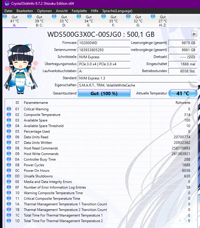Click the Firmware field 102000WD
This screenshot has height=228, width=200.
[x=104, y=43]
